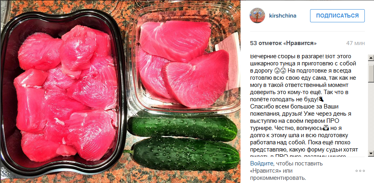Image resolution: width=374 pixels, height=183 pixels.
Task: Click the empty scrollbar track below thumb
Action: click(371, 116)
